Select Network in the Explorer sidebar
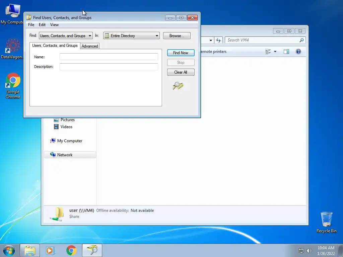Screen dimensions: 343x257 pyautogui.click(x=70, y=155)
